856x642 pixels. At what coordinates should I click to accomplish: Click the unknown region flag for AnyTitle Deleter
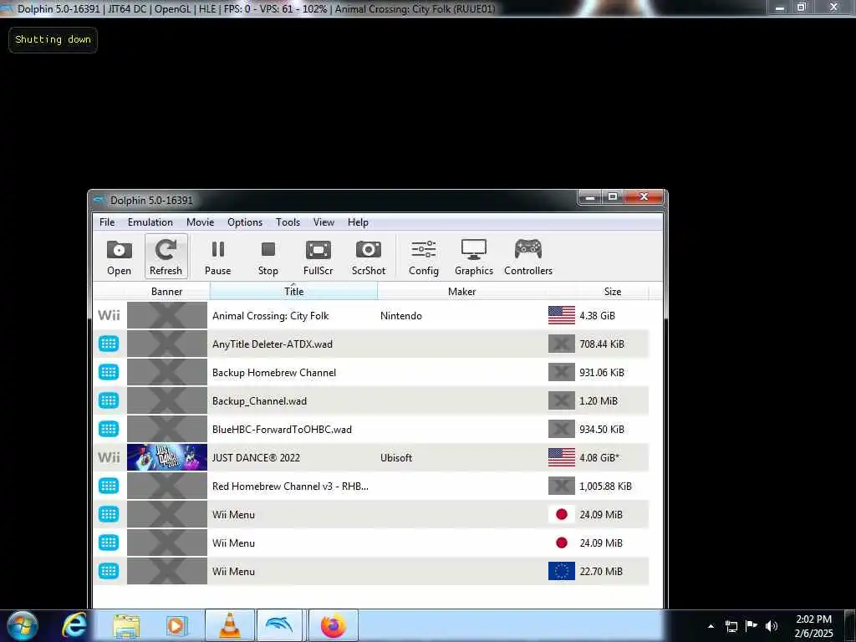[562, 344]
